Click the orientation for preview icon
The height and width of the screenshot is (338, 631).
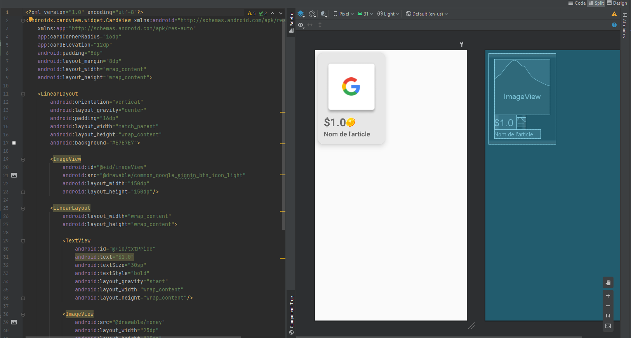[312, 14]
